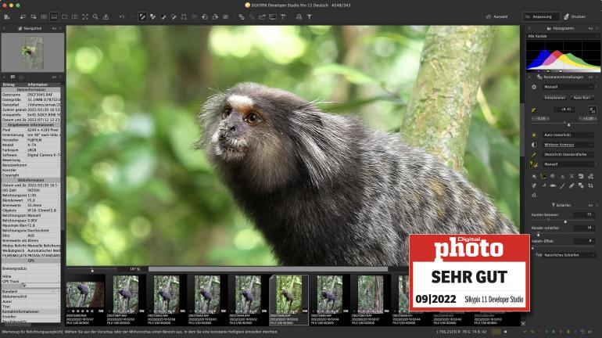Viewport: 602px width, 338px height.
Task: Click the Kanten betonen value field
Action: pyautogui.click(x=583, y=214)
